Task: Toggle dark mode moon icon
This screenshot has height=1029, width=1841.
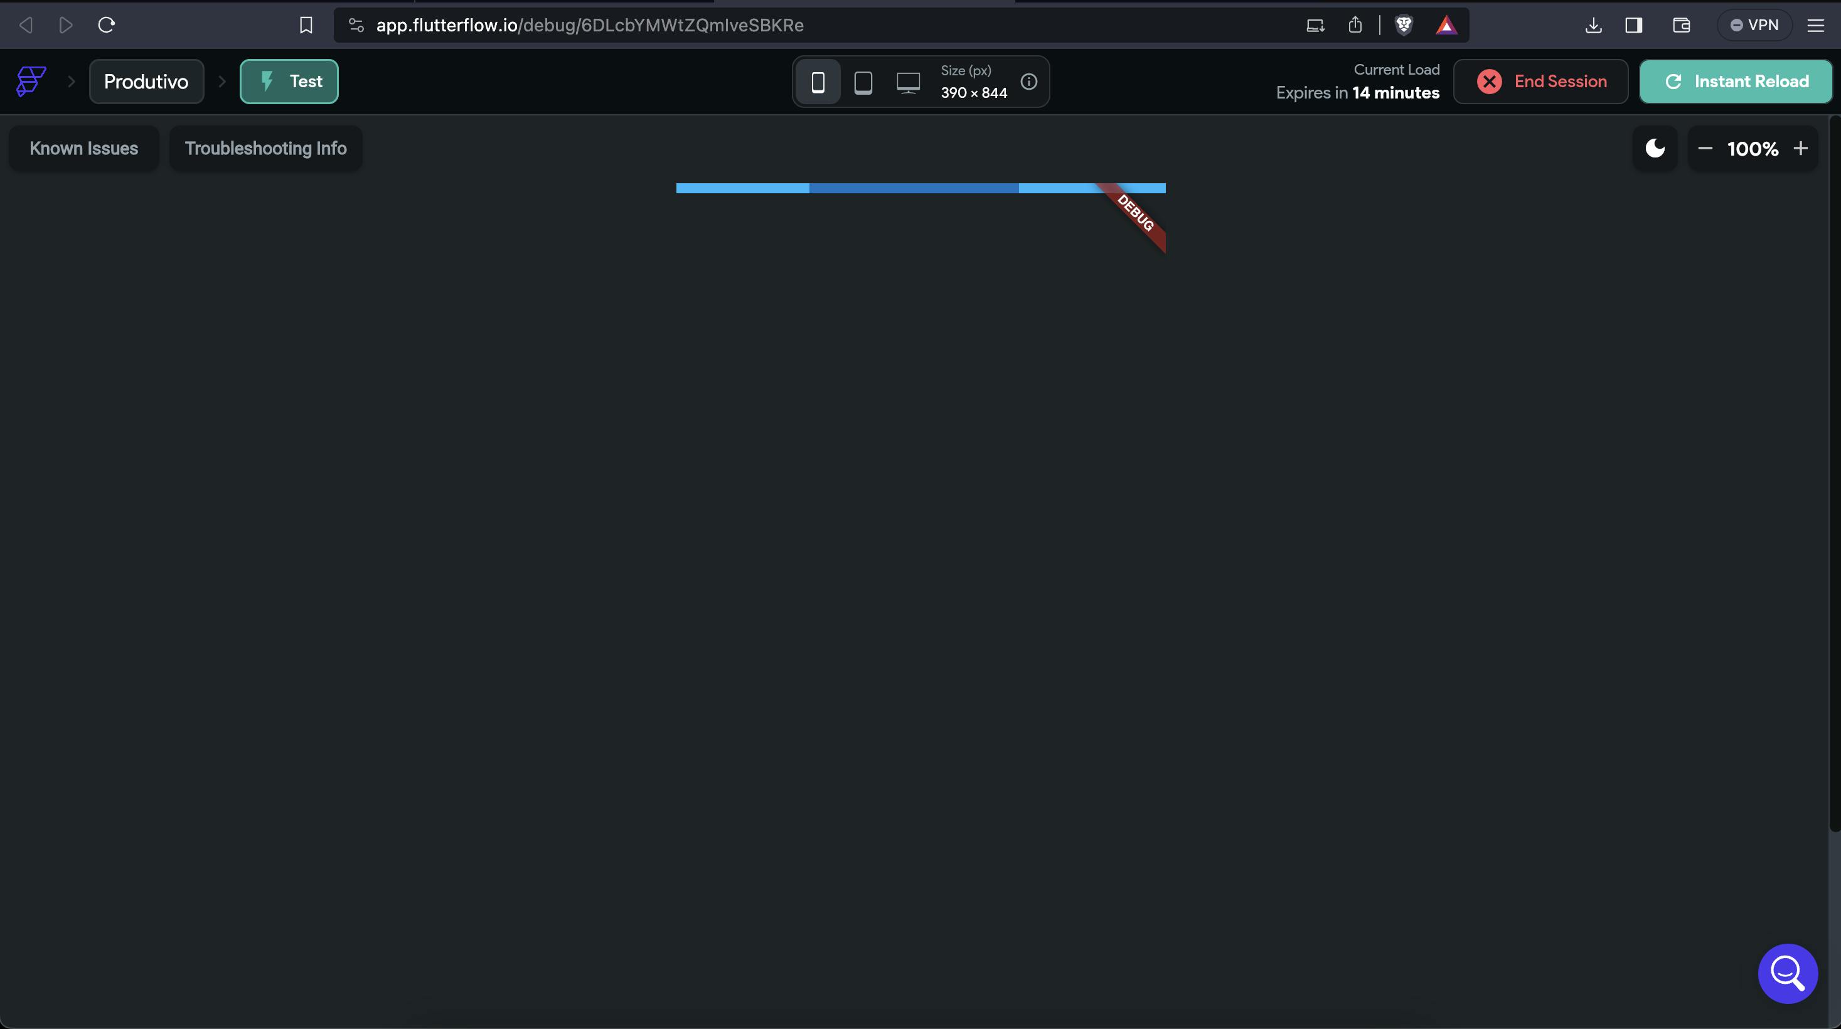Action: tap(1655, 149)
